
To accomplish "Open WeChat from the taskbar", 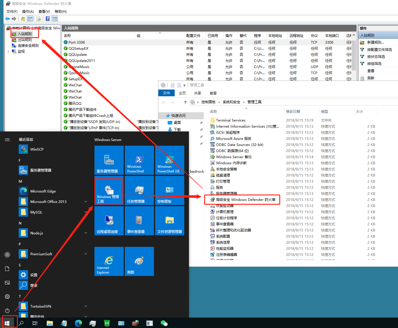I will (x=164, y=323).
